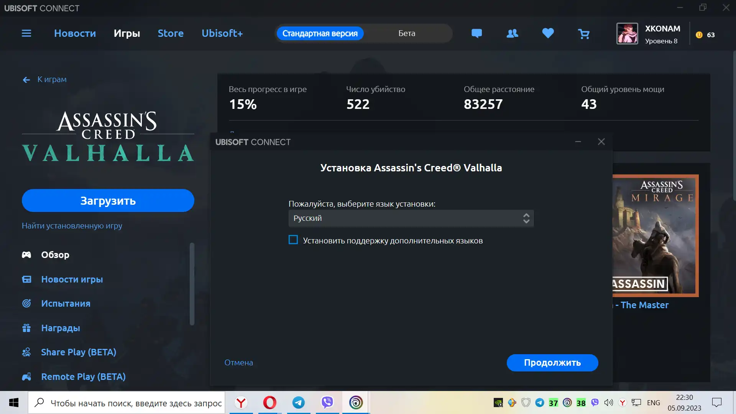Check Установить поддержку дополнительных языков
736x414 pixels.
coord(293,240)
